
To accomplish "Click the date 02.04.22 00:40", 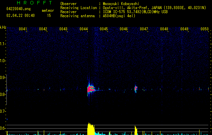I will [x=21, y=16].
